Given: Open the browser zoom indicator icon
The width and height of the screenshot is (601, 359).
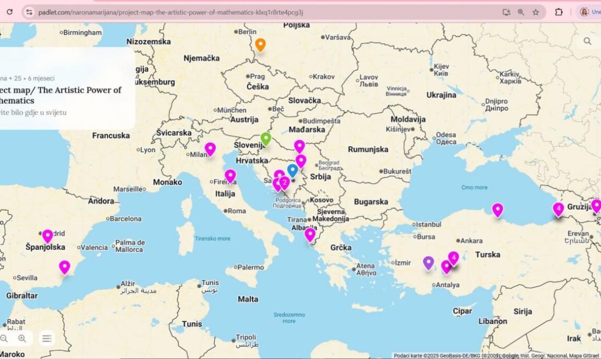Looking at the screenshot, I should coord(521,12).
